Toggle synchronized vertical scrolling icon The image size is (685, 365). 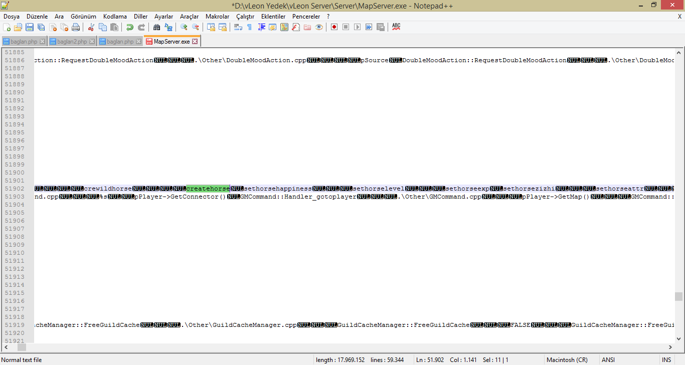point(211,27)
